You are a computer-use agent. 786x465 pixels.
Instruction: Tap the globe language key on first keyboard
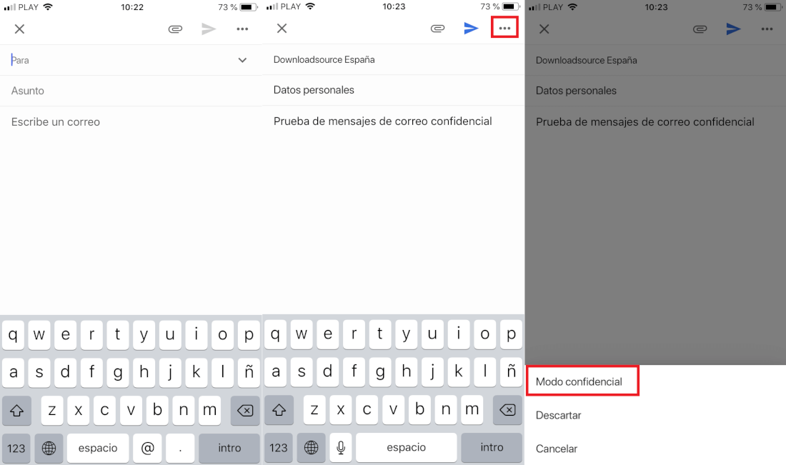[x=49, y=448]
